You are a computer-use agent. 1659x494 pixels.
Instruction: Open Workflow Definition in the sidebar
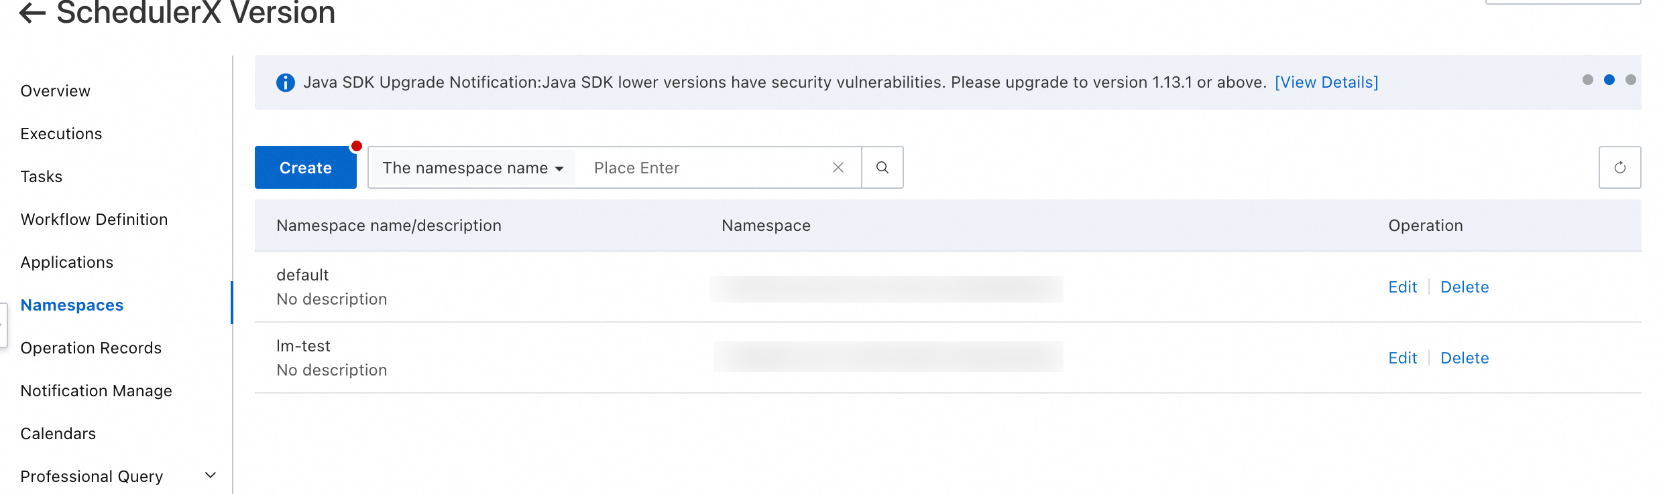coord(95,220)
